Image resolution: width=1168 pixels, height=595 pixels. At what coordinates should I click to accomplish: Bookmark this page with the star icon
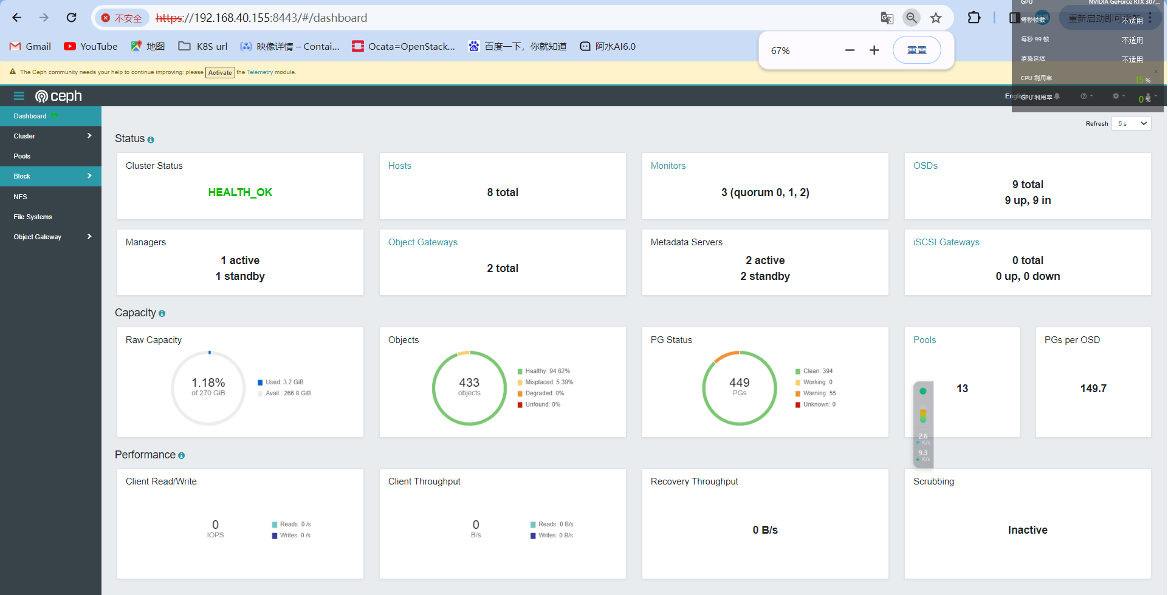click(x=936, y=18)
